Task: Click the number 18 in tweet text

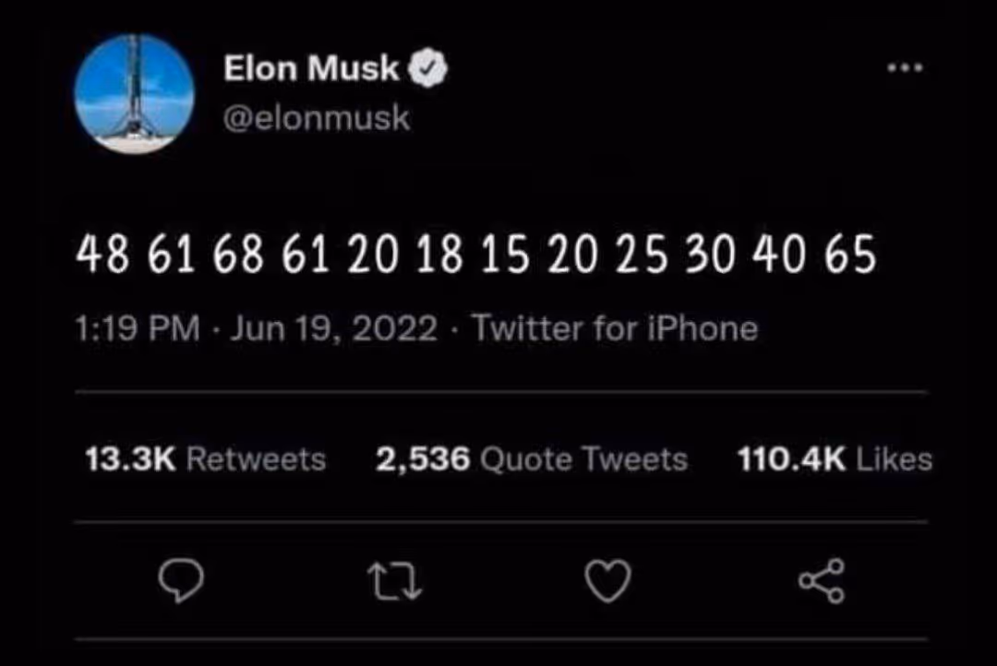Action: [438, 256]
